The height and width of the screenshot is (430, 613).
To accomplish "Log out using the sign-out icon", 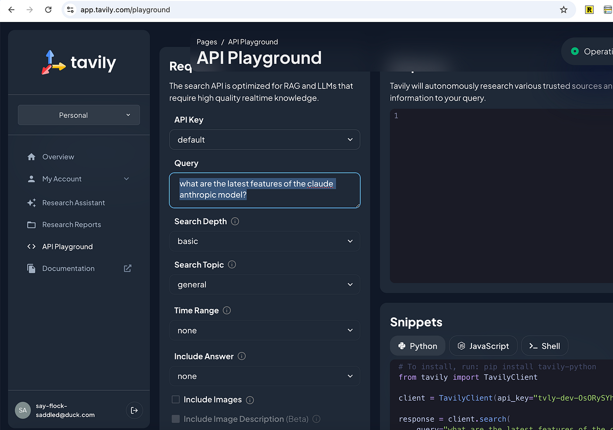I will point(134,410).
